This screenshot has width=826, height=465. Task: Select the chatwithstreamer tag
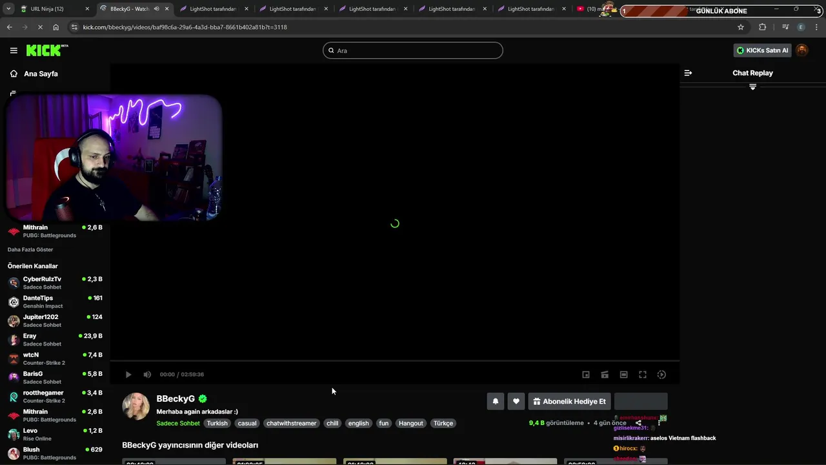292,423
